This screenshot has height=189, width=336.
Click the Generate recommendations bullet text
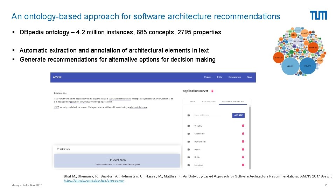coord(118,59)
